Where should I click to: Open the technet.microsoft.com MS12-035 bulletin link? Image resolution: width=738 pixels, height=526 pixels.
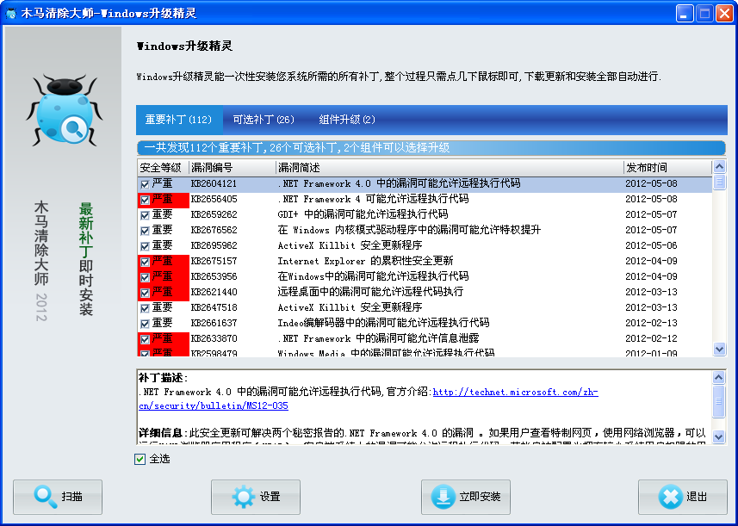(x=515, y=392)
